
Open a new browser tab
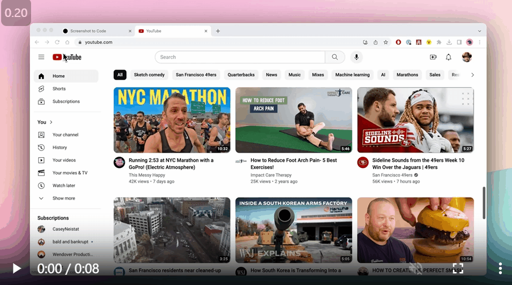pos(218,31)
